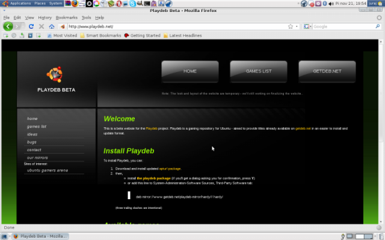Open the Help menu

pos(99,17)
